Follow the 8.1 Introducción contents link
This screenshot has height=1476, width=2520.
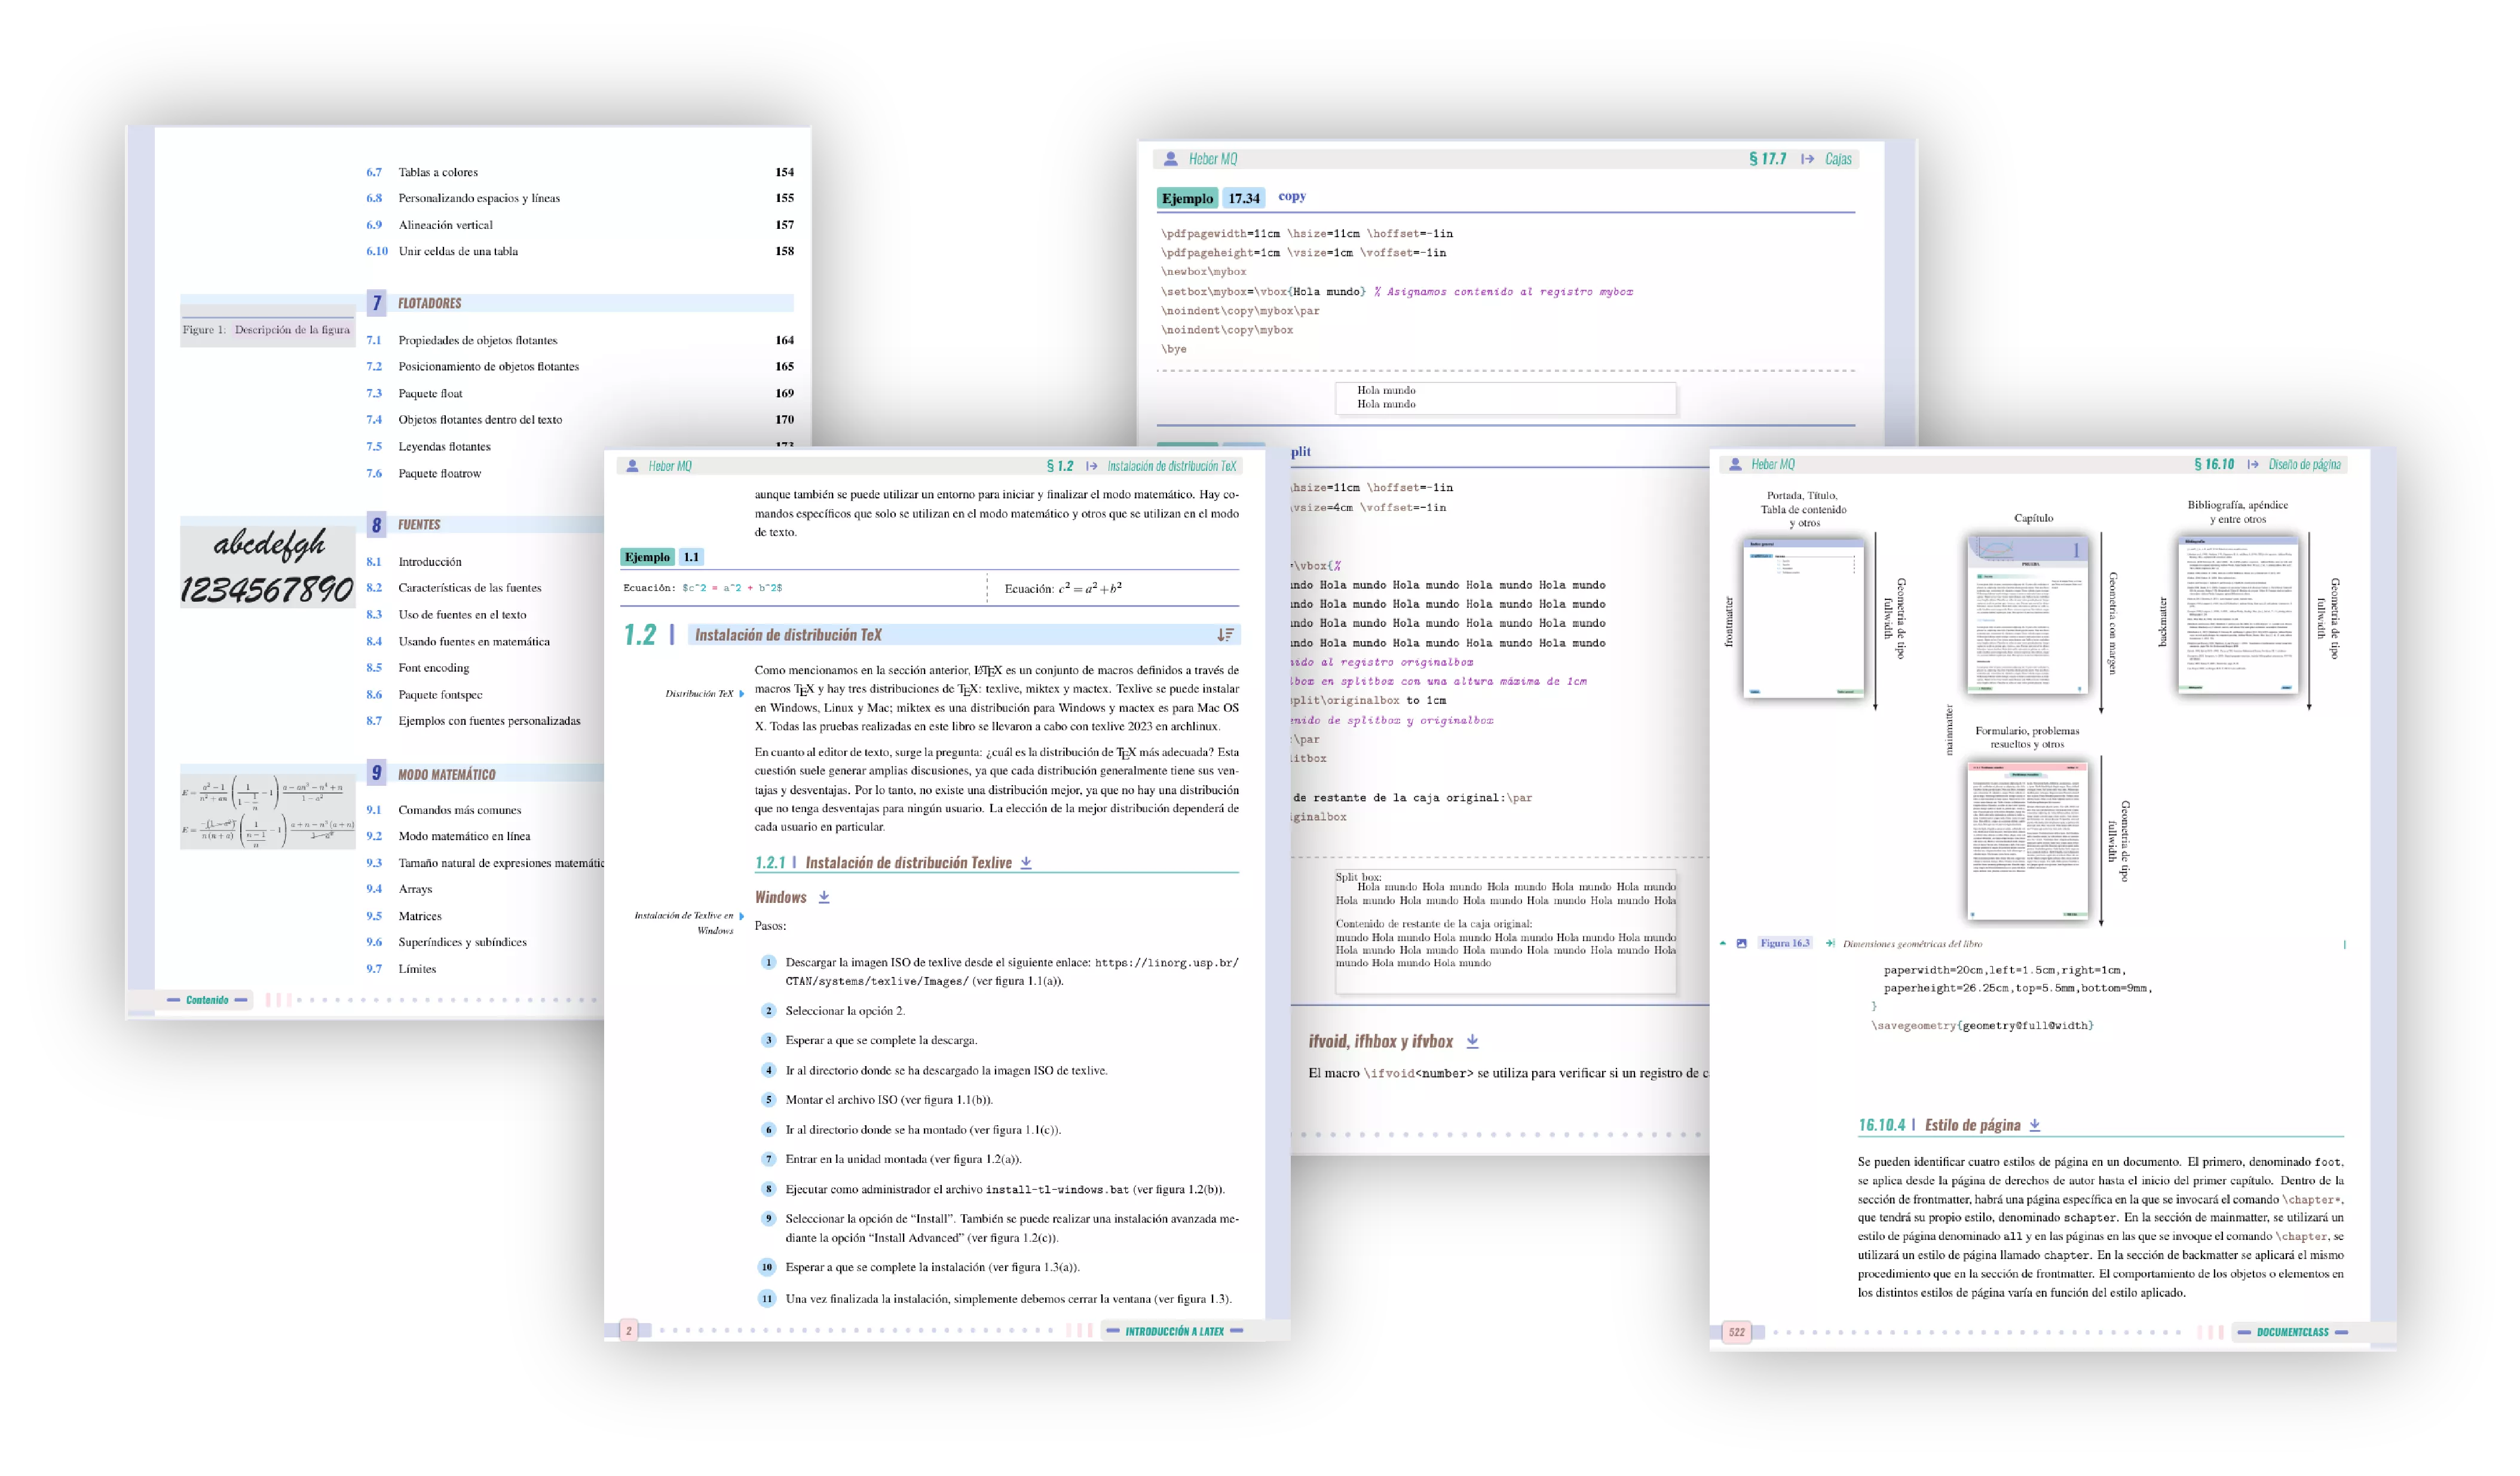pyautogui.click(x=429, y=562)
